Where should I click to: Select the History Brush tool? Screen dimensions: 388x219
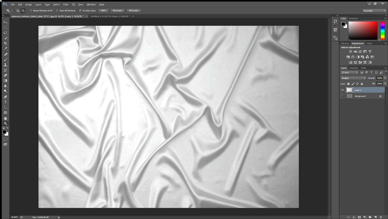[5, 70]
